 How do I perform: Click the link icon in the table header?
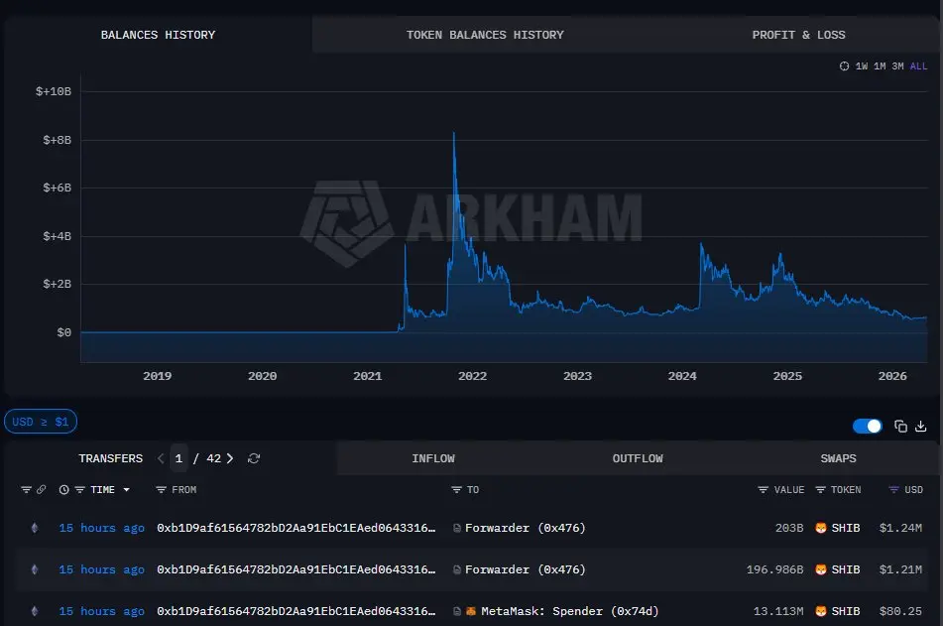(41, 490)
